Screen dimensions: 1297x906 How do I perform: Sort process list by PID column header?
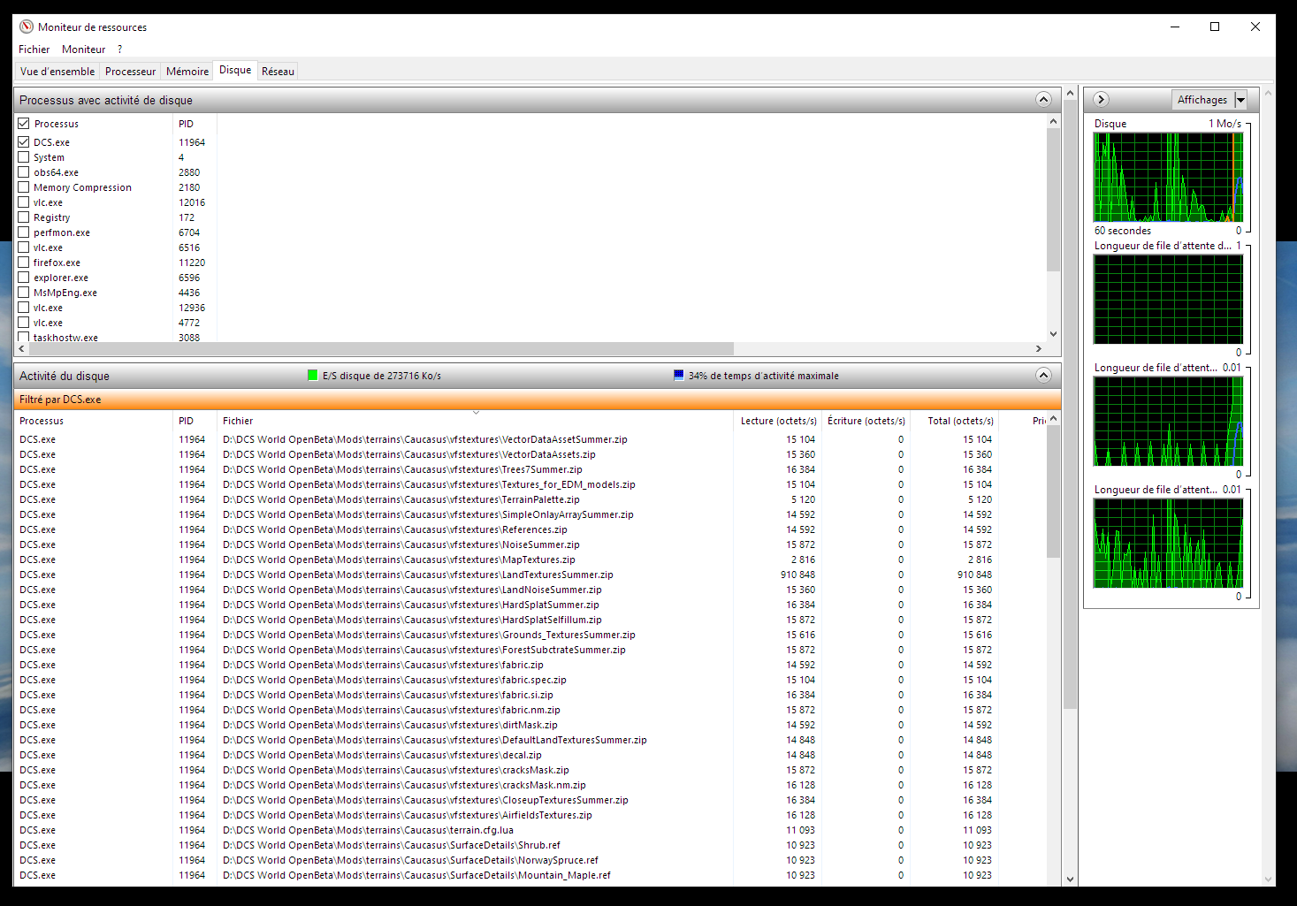point(195,124)
